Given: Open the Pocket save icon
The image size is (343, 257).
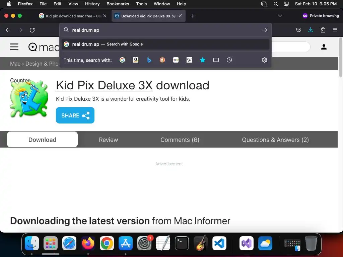Looking at the screenshot, I should [x=298, y=30].
